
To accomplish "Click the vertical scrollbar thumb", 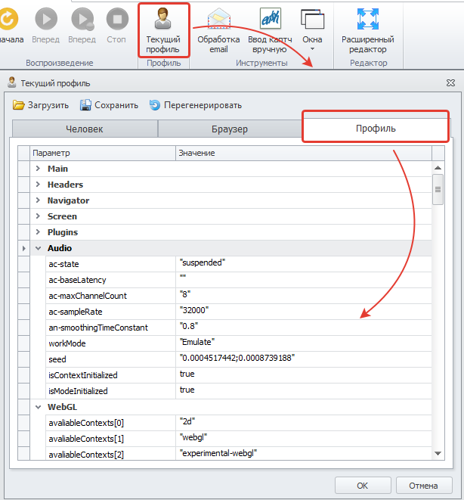I will click(438, 189).
